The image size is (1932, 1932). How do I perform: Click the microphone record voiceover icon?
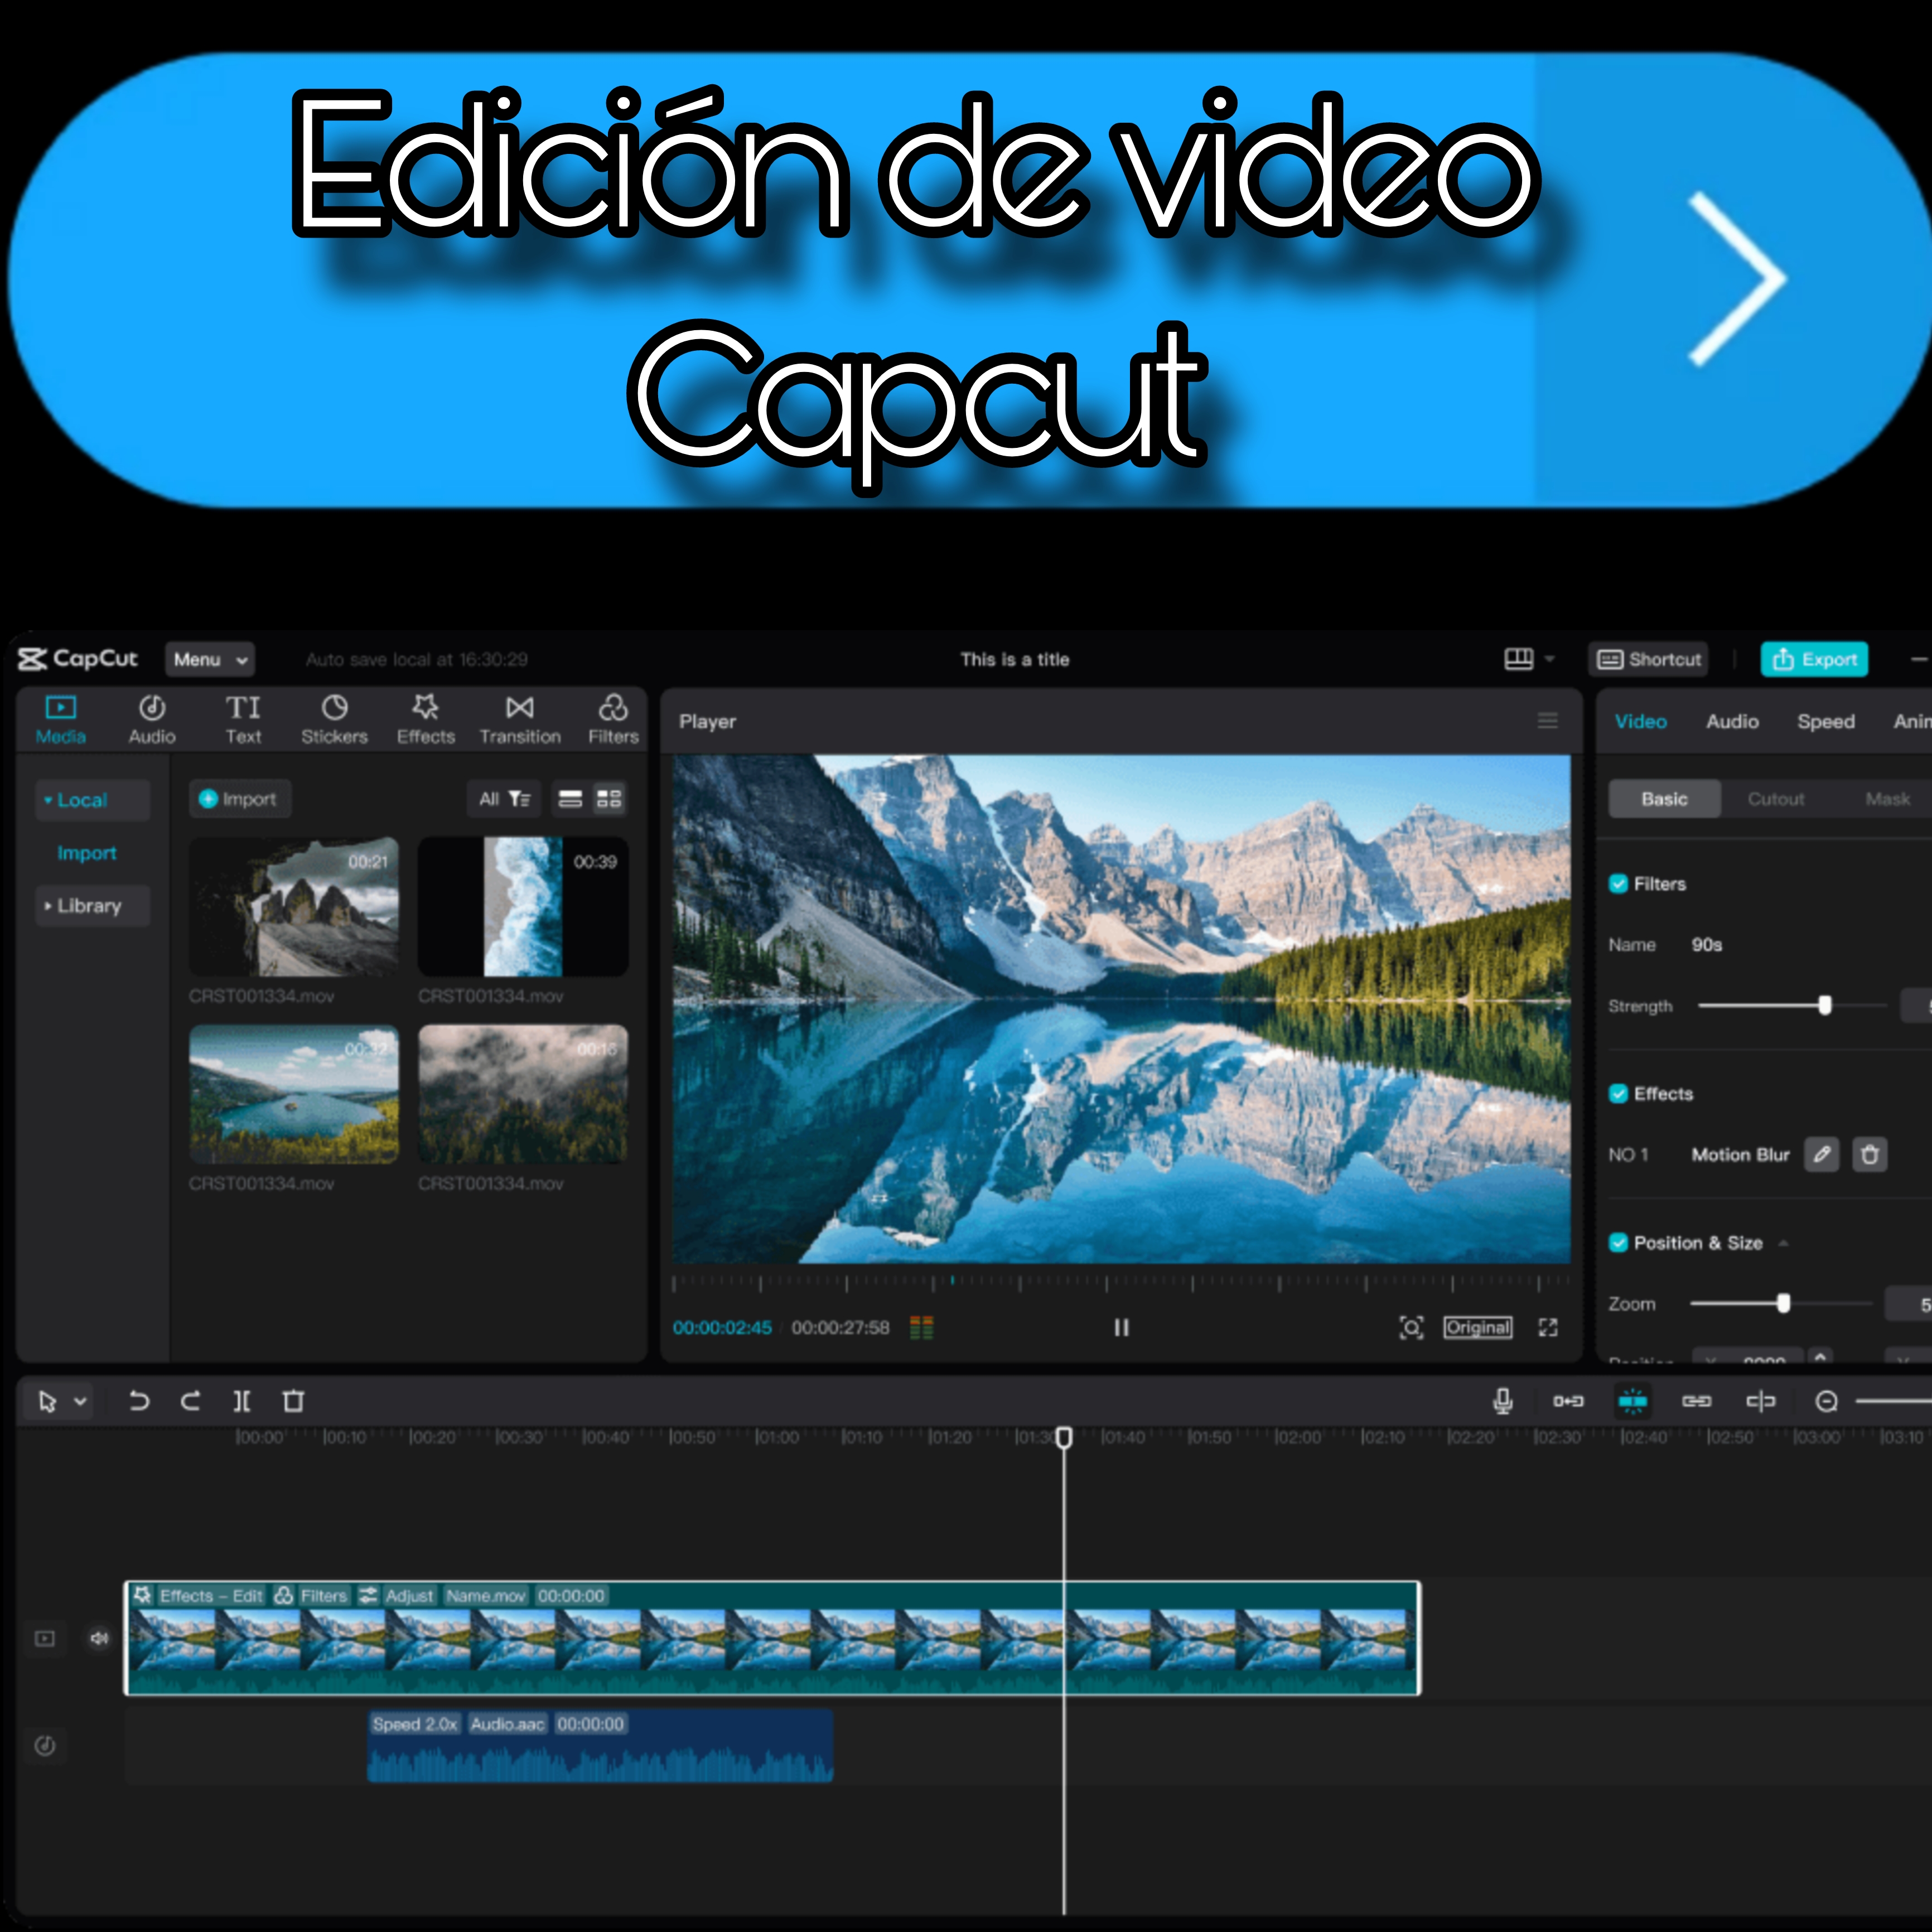(x=1502, y=1401)
